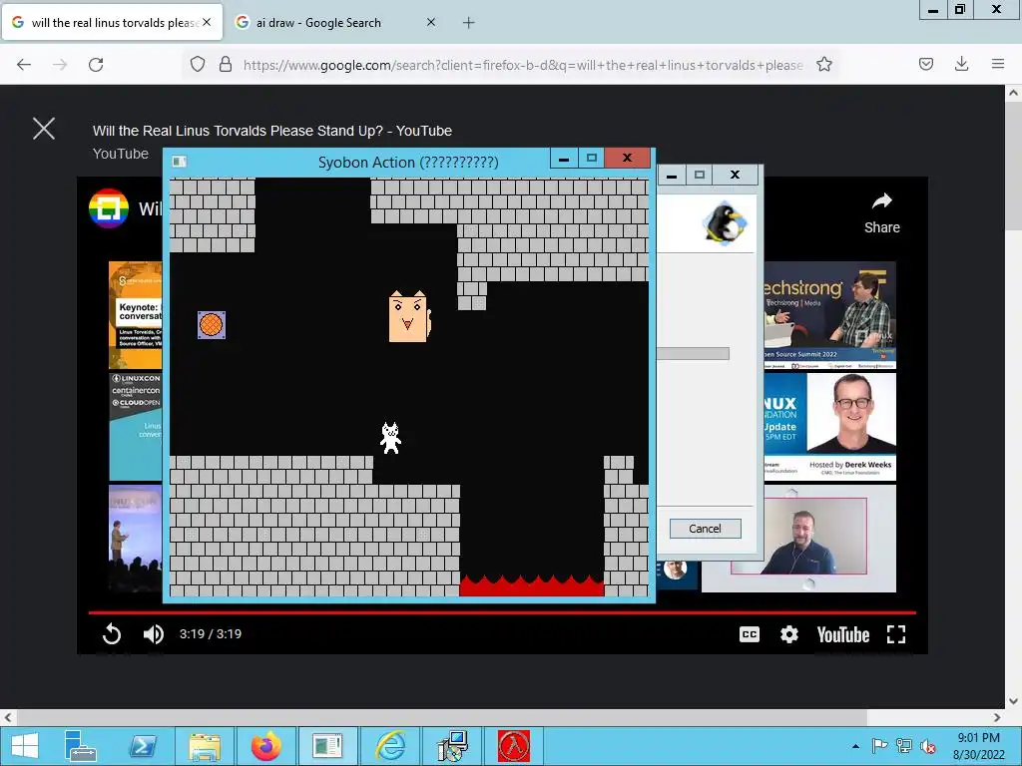Click the YouTube logo in player controls
Viewport: 1022px width, 766px height.
pos(842,635)
